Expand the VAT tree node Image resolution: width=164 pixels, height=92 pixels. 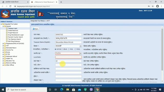3,45
